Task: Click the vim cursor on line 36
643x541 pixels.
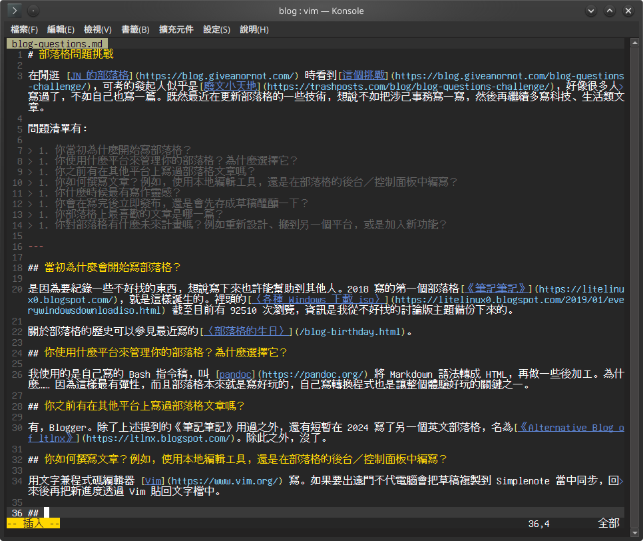Action: [x=47, y=512]
